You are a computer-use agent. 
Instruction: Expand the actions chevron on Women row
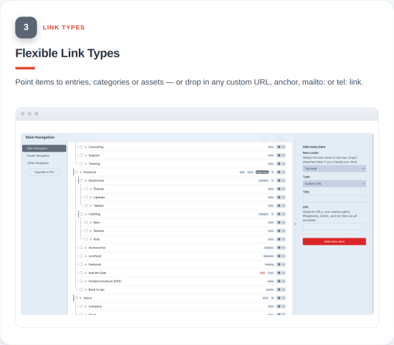[x=284, y=231]
